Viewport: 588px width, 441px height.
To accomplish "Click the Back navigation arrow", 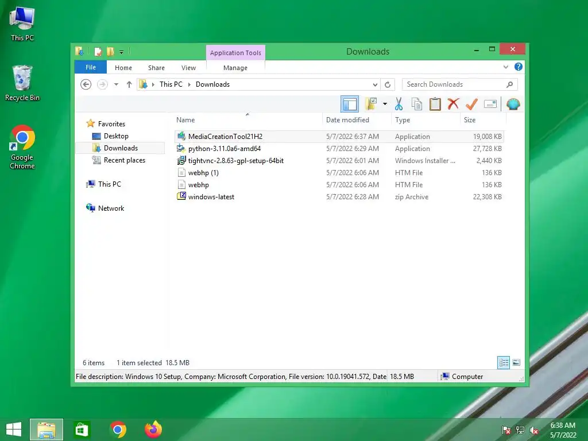I will point(86,84).
